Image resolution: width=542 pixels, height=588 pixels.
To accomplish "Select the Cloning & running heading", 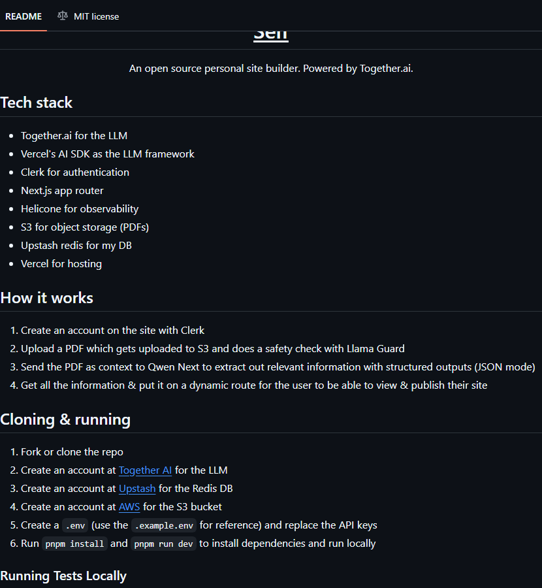I will coord(65,419).
